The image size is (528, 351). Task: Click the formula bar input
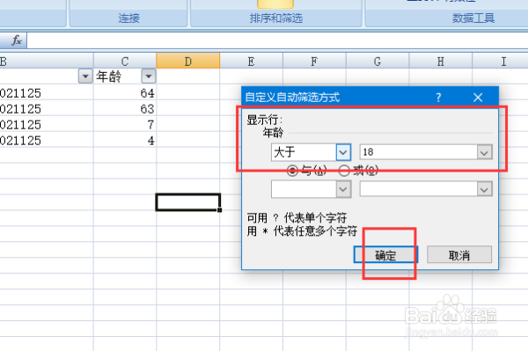(277, 40)
